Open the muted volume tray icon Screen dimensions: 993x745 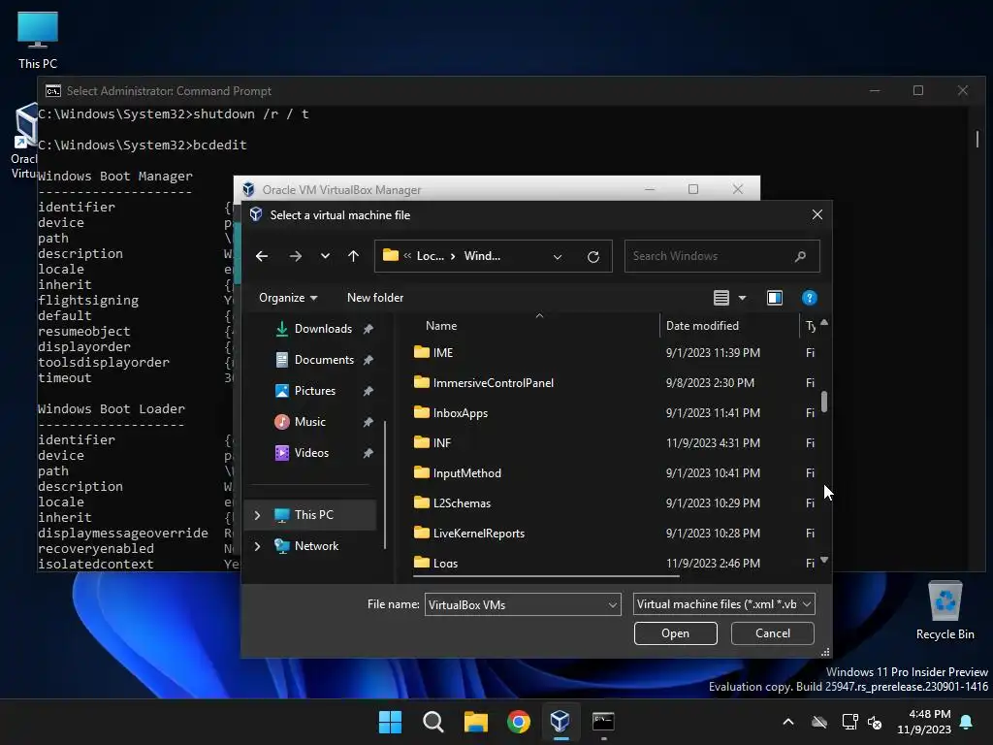876,722
